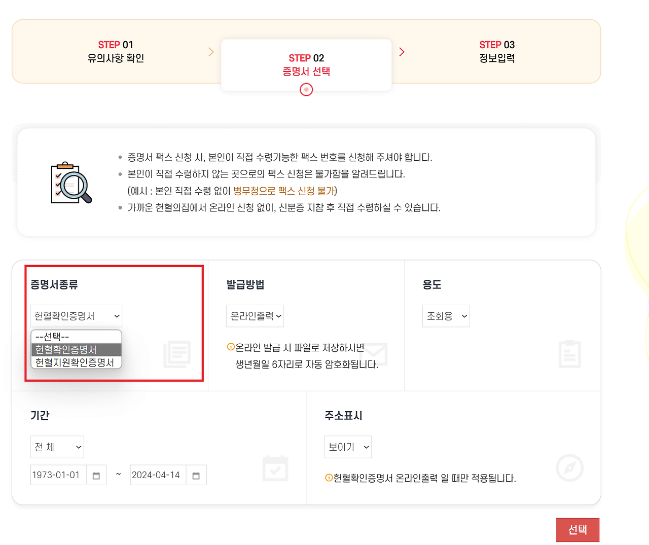Viewport: 649px width, 545px height.
Task: Click the envelope icon in 발급방법 panel
Action: (x=373, y=355)
